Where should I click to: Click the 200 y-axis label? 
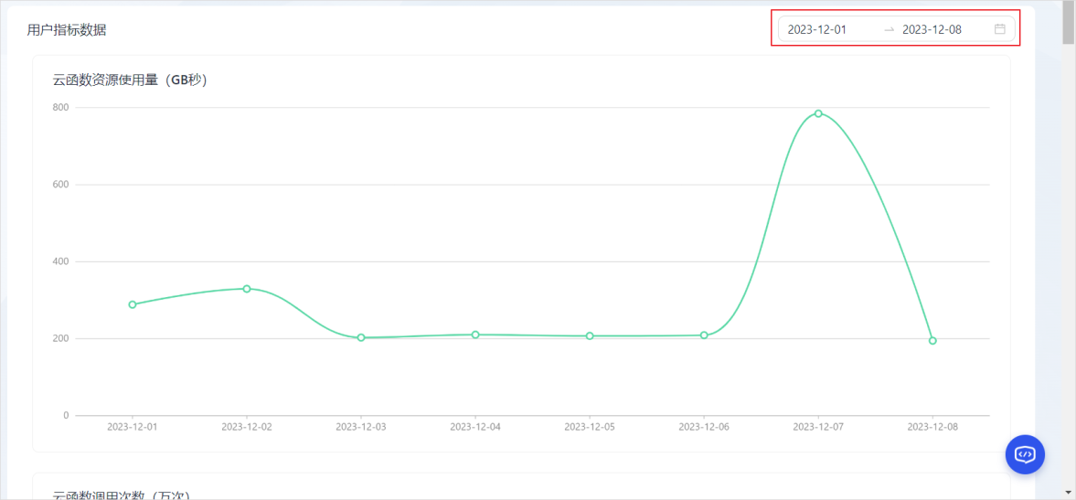[x=62, y=338]
